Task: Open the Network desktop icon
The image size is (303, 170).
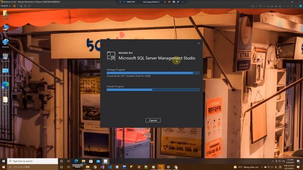Action: (x=5, y=43)
